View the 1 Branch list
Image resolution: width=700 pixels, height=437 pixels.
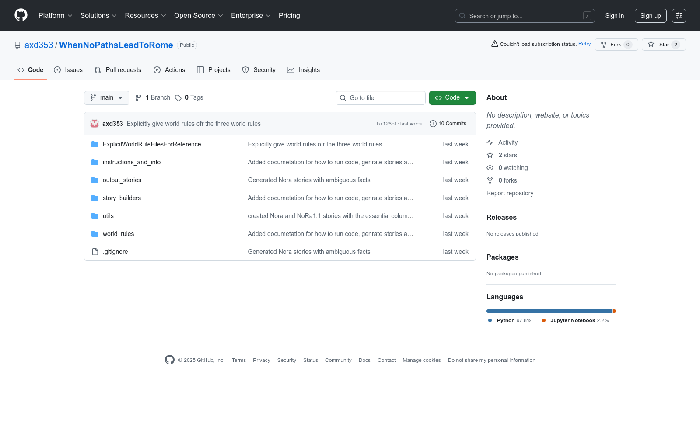point(153,98)
